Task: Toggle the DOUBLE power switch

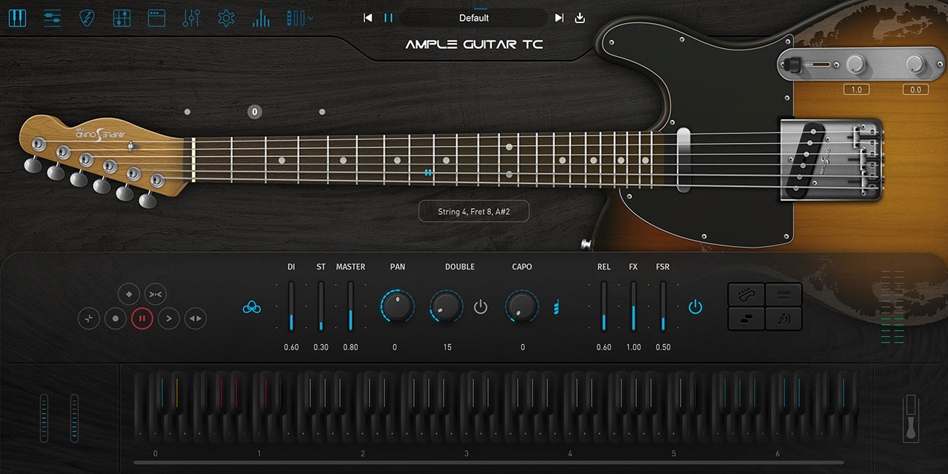Action: pyautogui.click(x=481, y=307)
